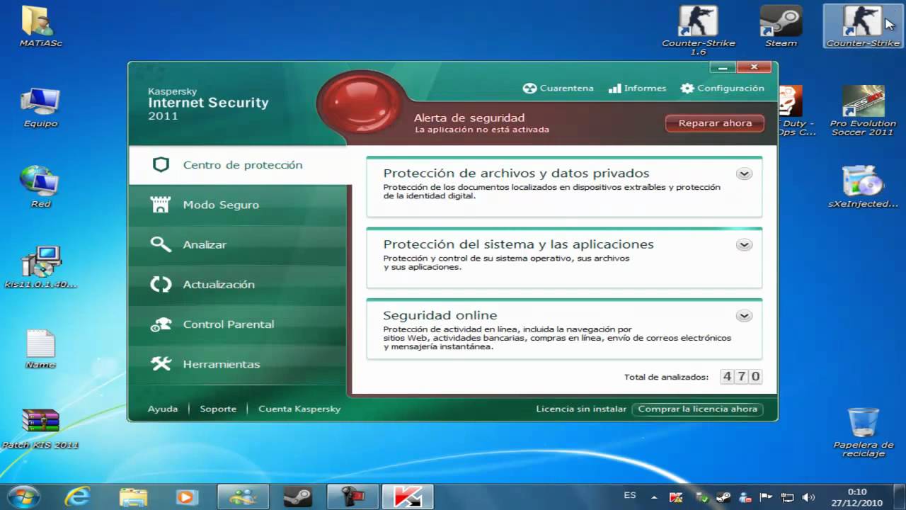
Task: Click the Control Parental people icon
Action: coord(161,324)
